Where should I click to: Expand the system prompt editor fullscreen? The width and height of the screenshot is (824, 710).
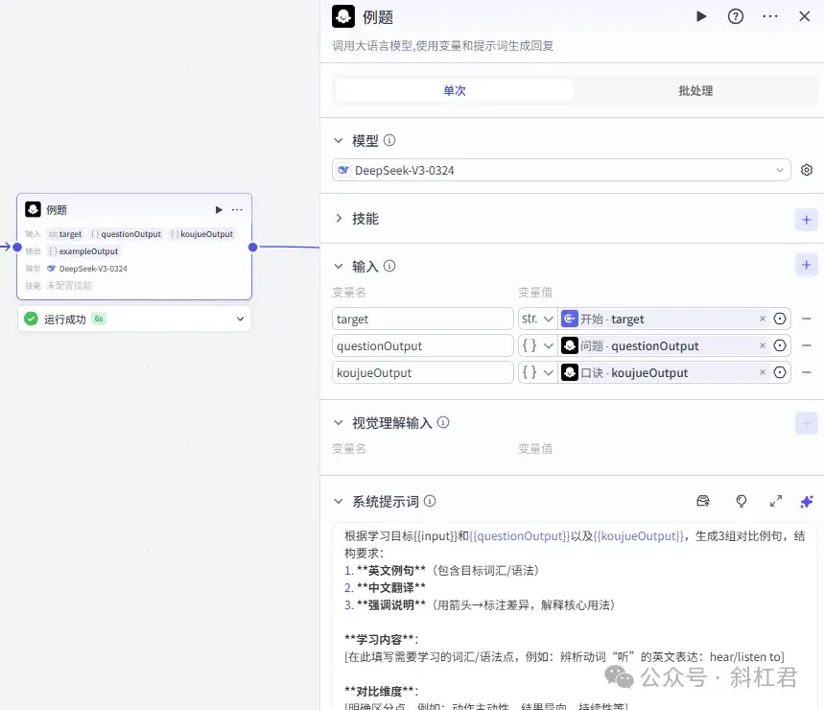tap(776, 501)
